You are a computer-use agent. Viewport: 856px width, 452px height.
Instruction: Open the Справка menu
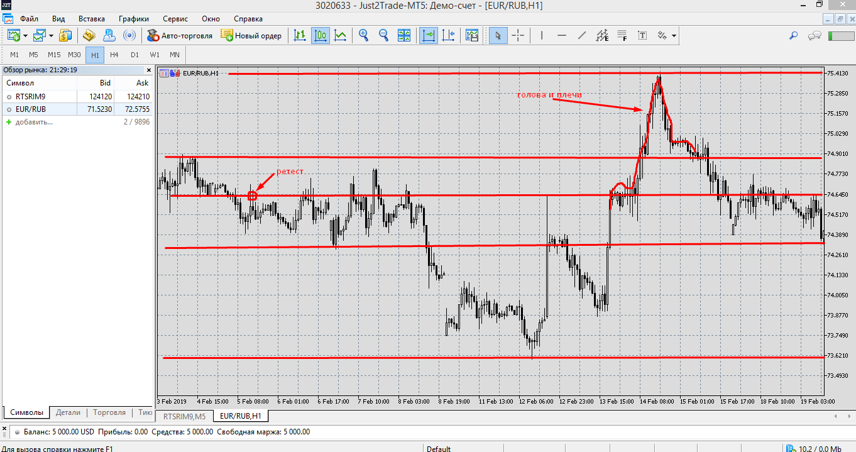(x=248, y=19)
